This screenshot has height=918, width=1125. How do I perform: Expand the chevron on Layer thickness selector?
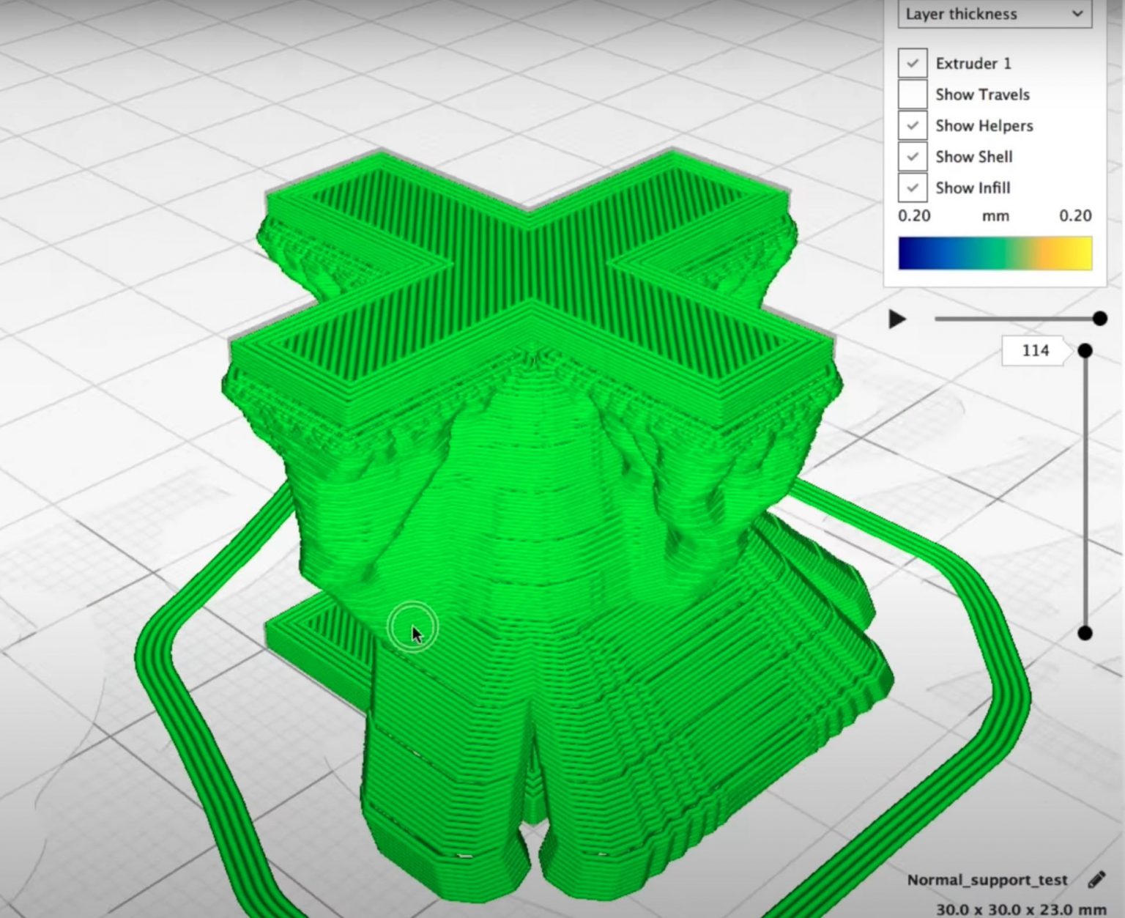(x=1077, y=14)
